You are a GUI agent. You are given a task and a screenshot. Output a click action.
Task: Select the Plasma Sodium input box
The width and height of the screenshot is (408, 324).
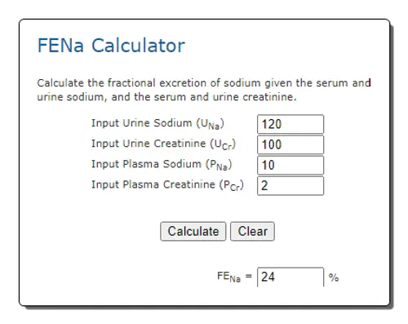[x=290, y=165]
